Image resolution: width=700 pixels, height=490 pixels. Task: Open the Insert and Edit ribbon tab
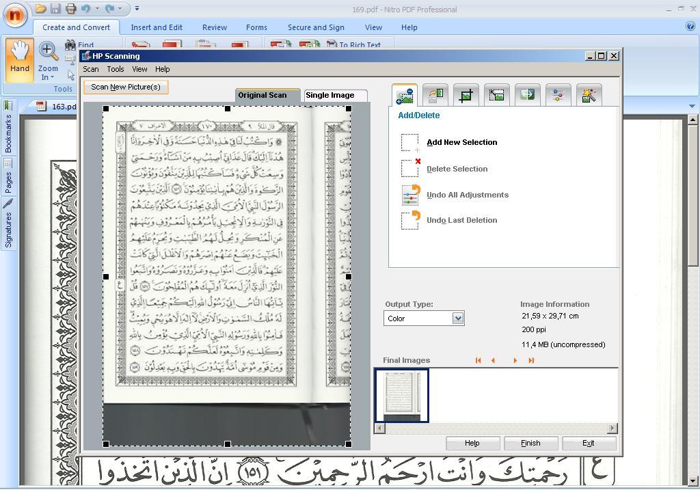click(157, 27)
